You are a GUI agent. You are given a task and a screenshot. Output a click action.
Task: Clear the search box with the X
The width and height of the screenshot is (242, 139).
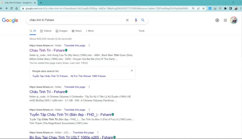point(127,20)
